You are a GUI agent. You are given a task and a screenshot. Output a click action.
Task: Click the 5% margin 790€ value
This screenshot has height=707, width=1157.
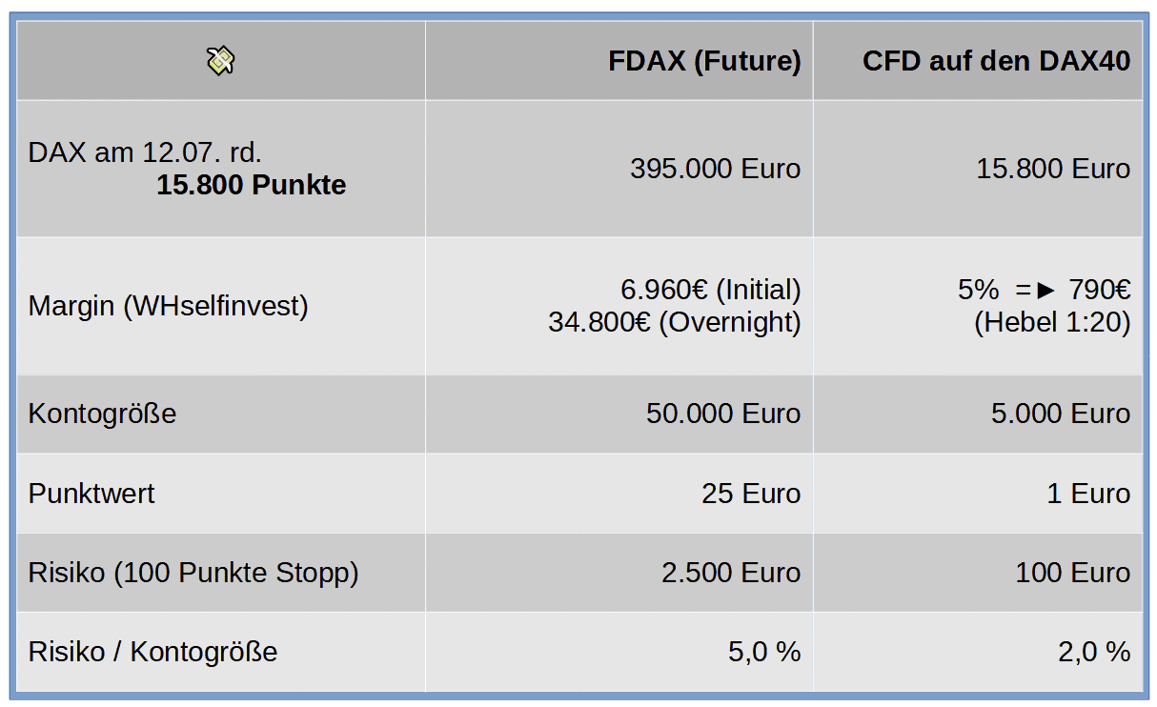coord(1044,290)
